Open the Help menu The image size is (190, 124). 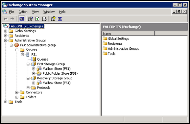pos(62,12)
